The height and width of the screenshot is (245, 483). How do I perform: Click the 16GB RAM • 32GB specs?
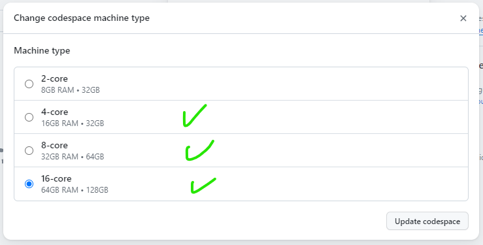[x=73, y=123]
